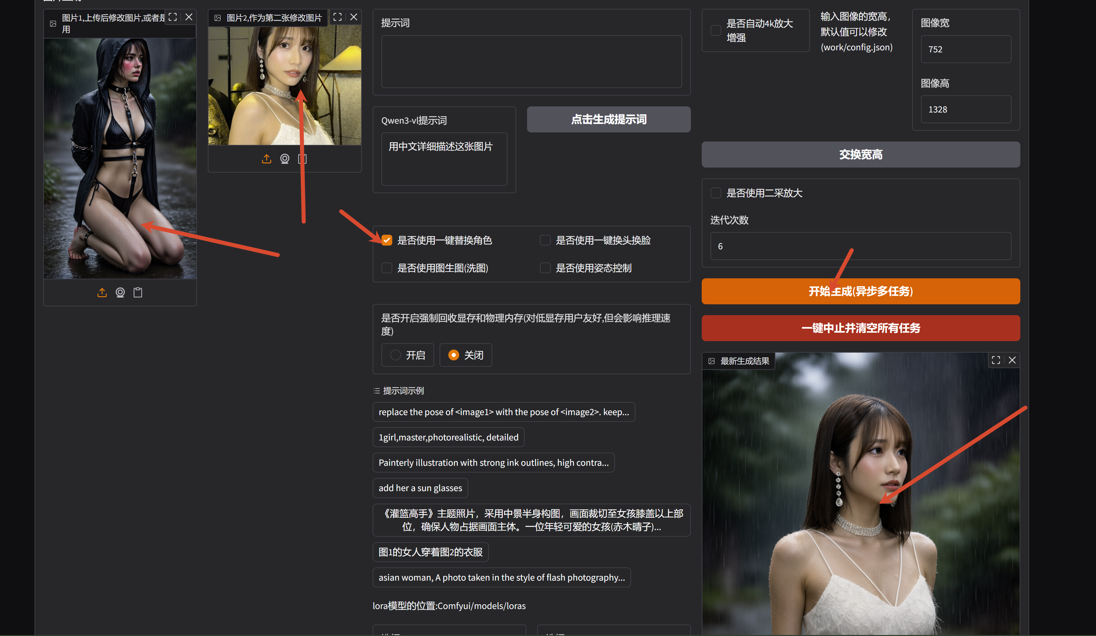Expand image 1 to fullscreen
The height and width of the screenshot is (636, 1096).
click(173, 17)
